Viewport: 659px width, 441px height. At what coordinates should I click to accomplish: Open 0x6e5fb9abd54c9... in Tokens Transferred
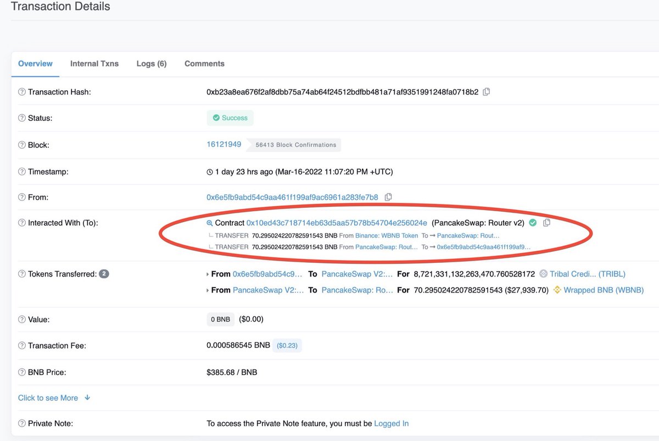tap(267, 274)
